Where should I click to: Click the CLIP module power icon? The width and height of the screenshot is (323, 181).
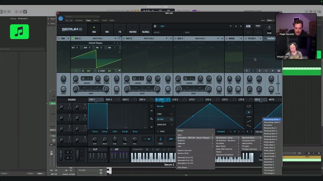click(90, 149)
